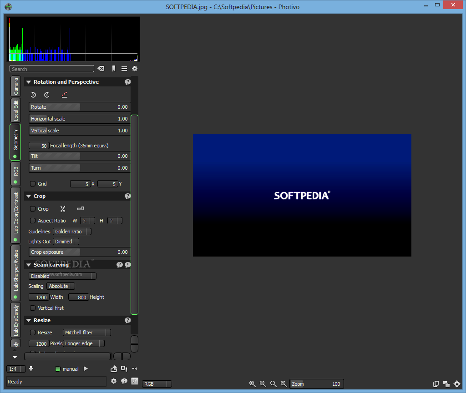Adjust the Crop exposure slider
Screen dimensions: 466x393
[x=80, y=252]
